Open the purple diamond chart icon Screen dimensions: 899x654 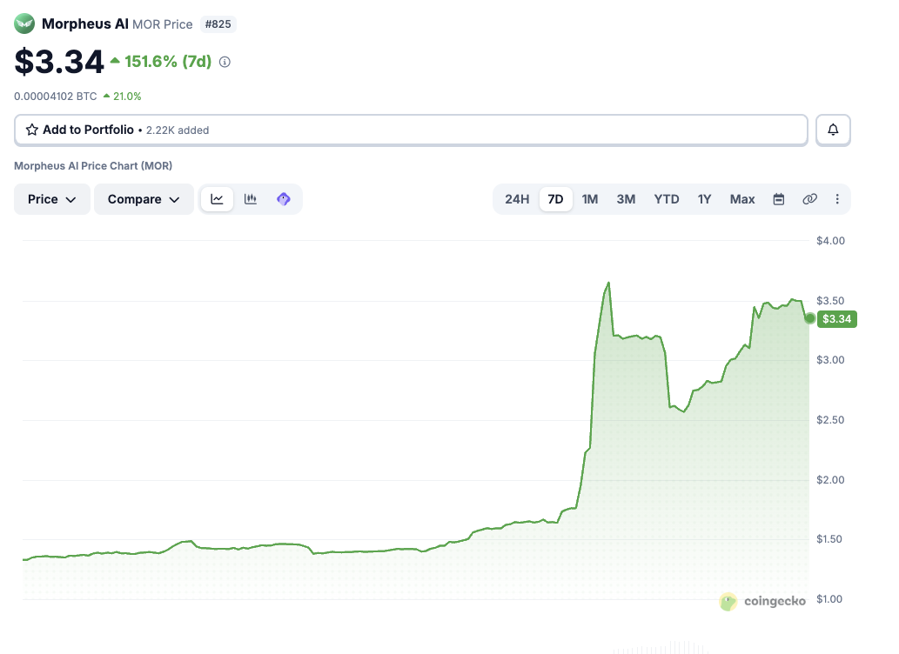pos(283,199)
